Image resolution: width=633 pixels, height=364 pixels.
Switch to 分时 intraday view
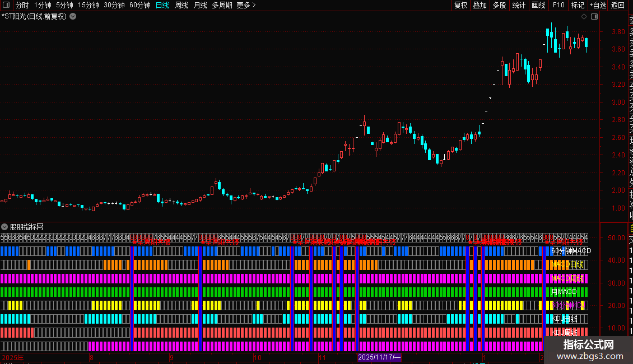pyautogui.click(x=22, y=5)
